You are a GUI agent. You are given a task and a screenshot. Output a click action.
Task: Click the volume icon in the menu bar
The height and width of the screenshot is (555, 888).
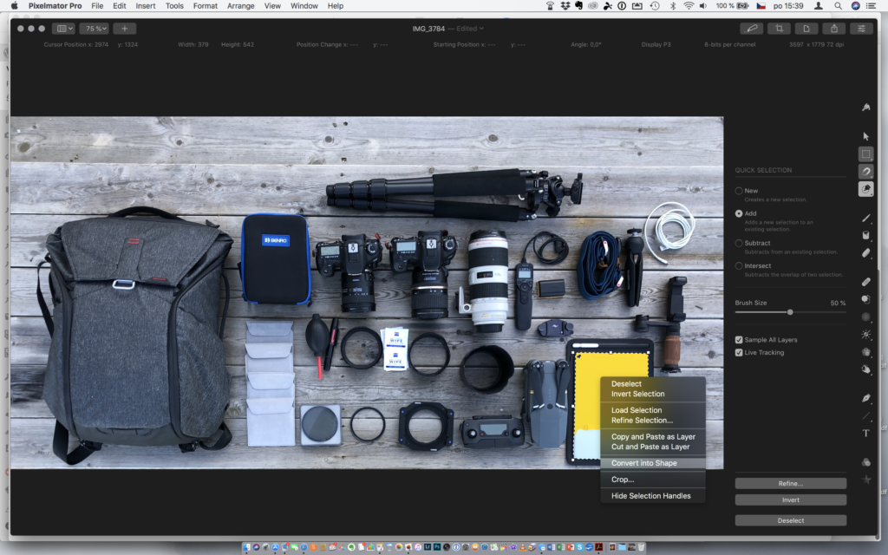click(x=702, y=6)
